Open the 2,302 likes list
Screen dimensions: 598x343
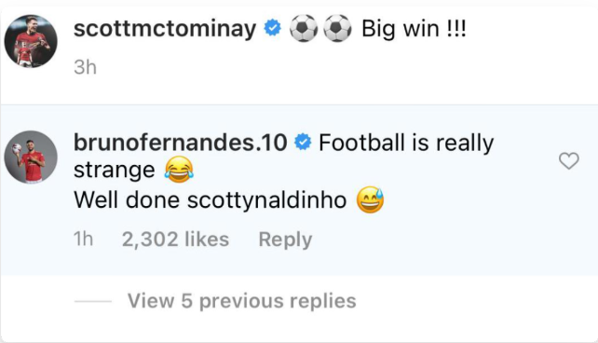click(x=175, y=240)
